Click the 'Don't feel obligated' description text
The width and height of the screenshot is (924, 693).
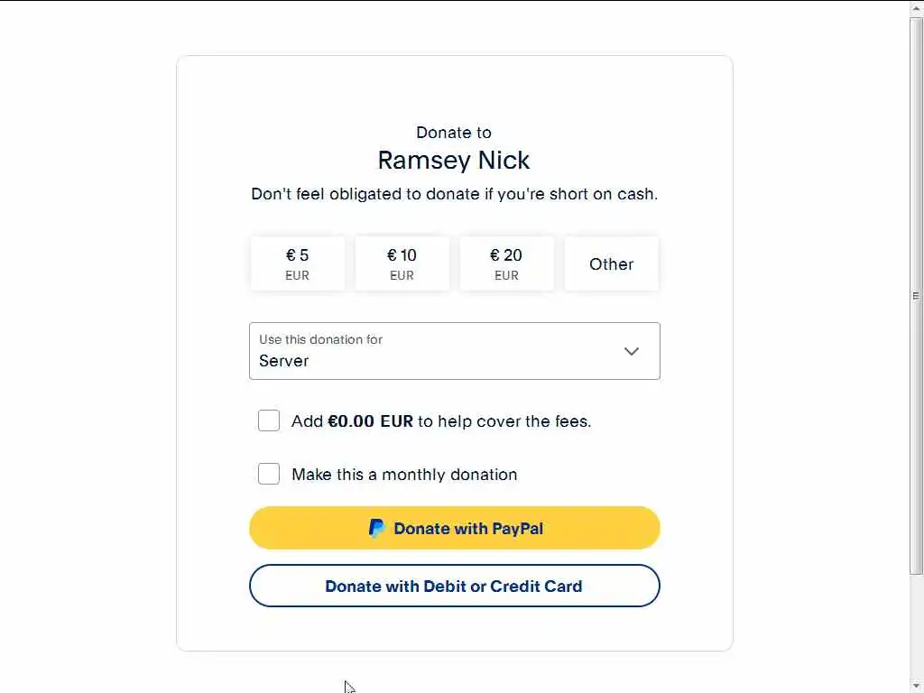coord(454,194)
